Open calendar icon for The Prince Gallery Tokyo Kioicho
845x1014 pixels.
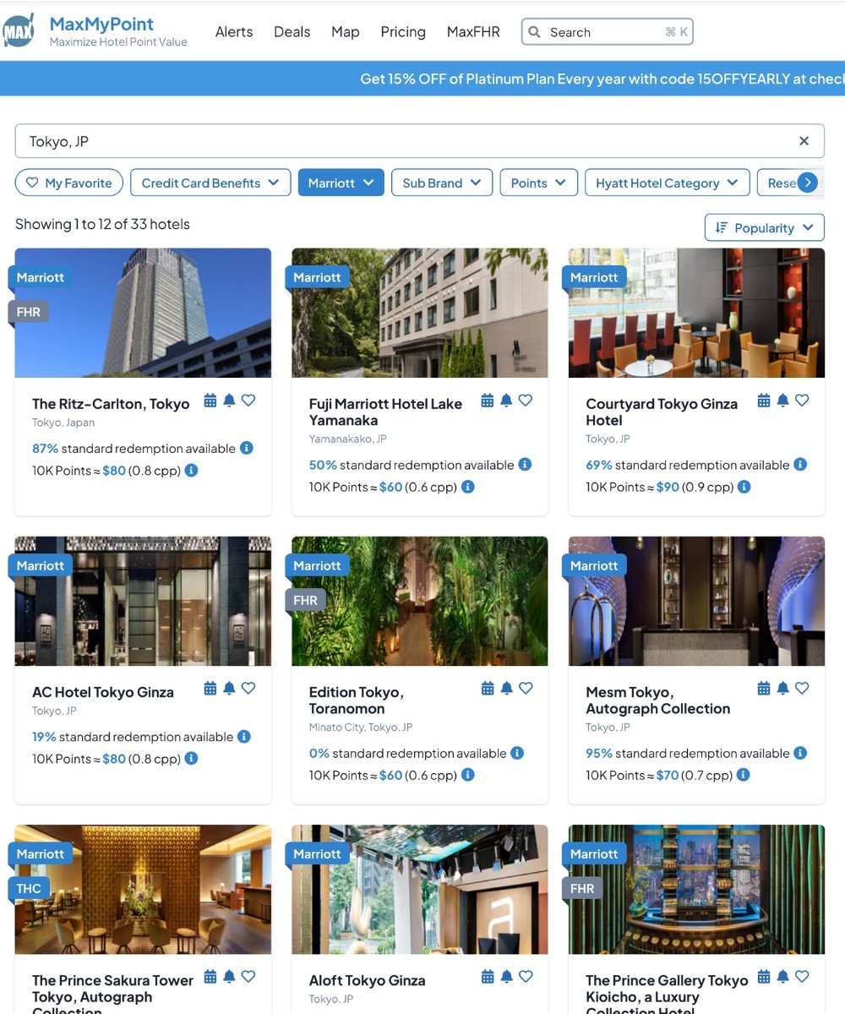coord(764,977)
